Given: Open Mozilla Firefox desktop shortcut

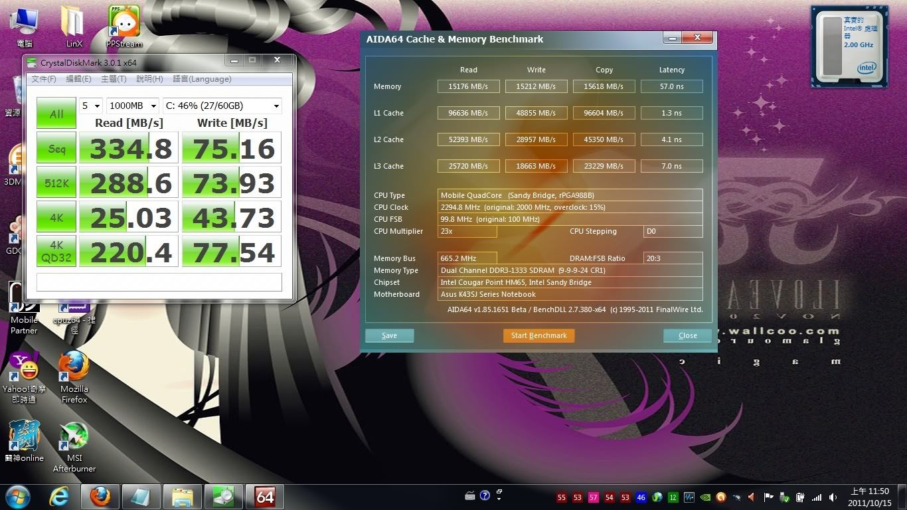Looking at the screenshot, I should (74, 377).
